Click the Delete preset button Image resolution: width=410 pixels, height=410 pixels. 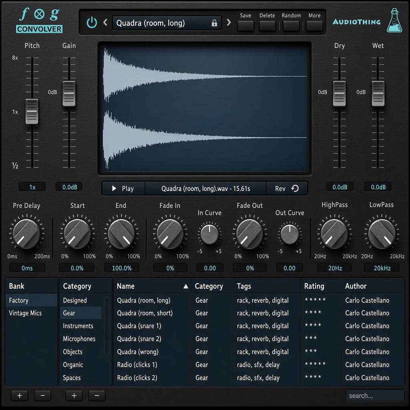267,26
